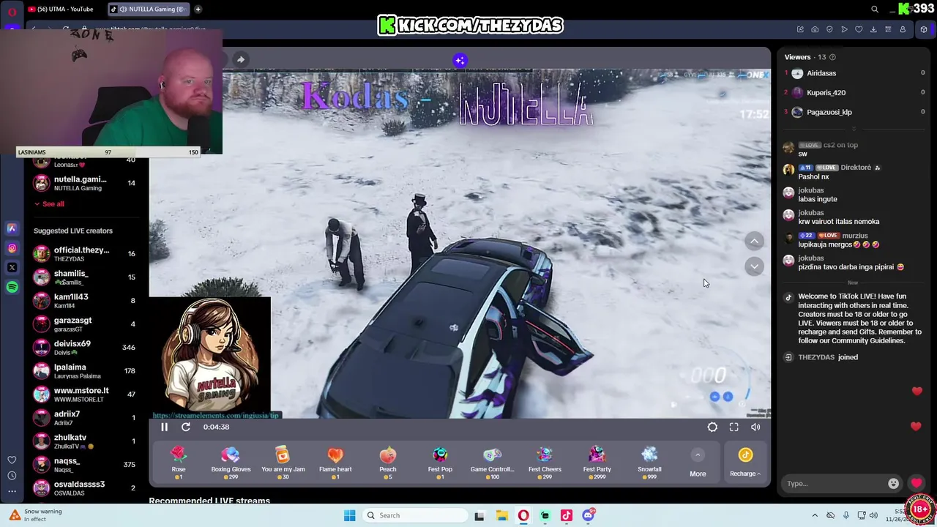Go to previous LIVE with up chevron
937x527 pixels.
tap(755, 241)
